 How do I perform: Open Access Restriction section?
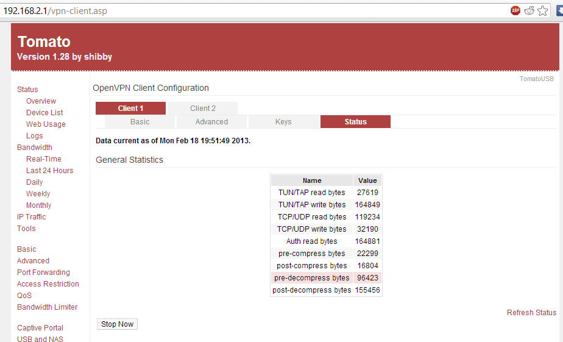point(48,284)
